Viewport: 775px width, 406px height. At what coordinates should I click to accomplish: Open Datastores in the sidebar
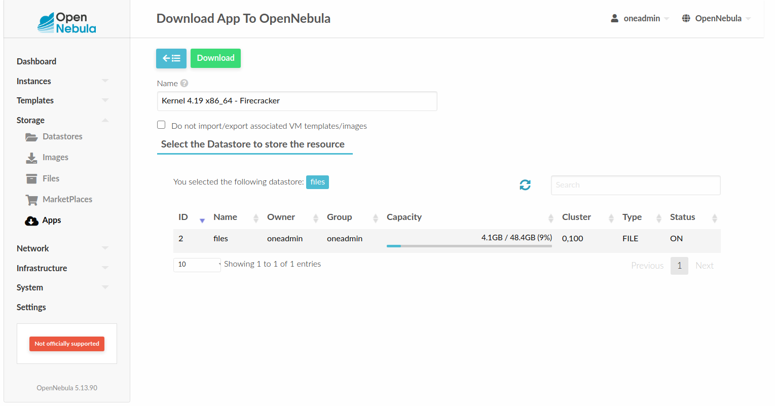(62, 136)
